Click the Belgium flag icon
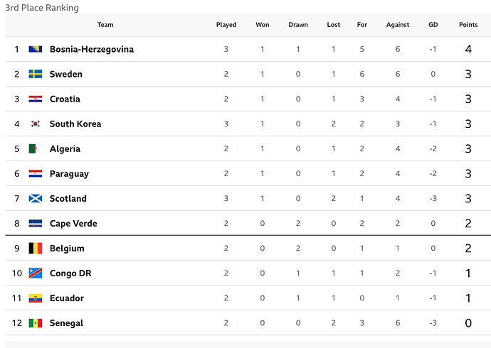Screen dimensions: 491x348 36,249
